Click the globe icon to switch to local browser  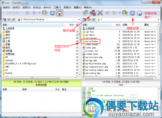point(140,13)
